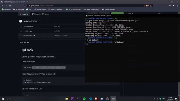
Task: Open the clock and date flyout
Action: click(170, 99)
